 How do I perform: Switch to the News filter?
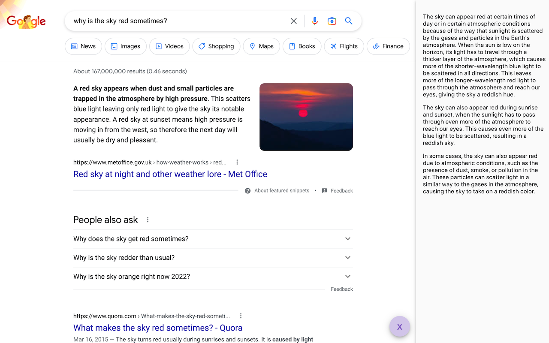pos(83,46)
